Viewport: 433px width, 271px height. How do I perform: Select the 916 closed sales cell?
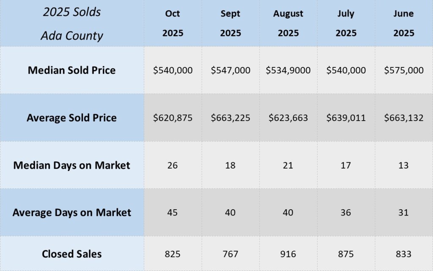coord(288,254)
